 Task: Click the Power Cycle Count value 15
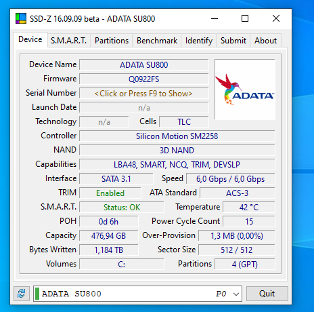pos(249,222)
